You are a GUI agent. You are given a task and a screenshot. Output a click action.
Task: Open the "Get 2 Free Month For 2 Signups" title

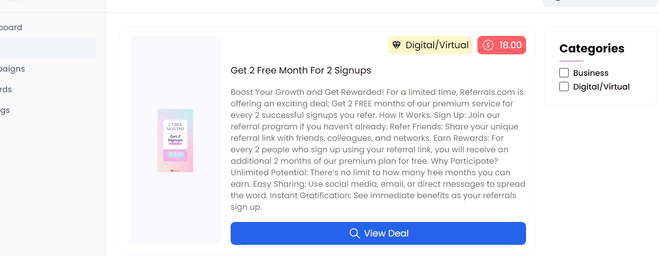[x=301, y=70]
